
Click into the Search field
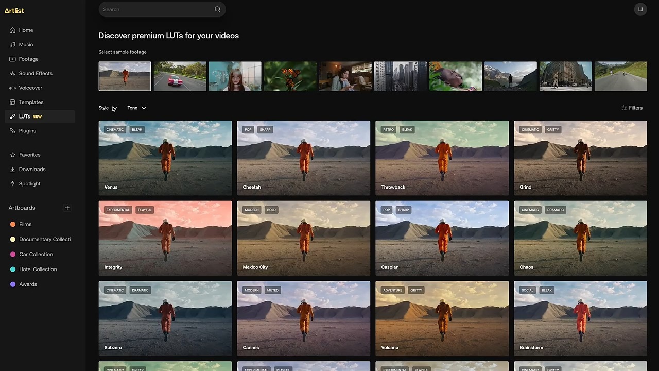162,9
